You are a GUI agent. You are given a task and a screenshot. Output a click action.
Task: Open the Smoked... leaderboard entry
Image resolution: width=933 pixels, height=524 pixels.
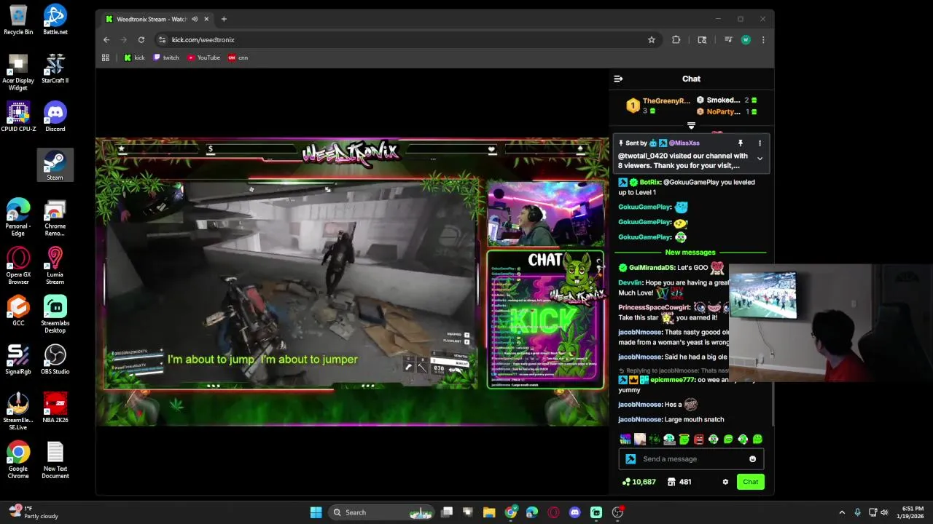(x=723, y=100)
